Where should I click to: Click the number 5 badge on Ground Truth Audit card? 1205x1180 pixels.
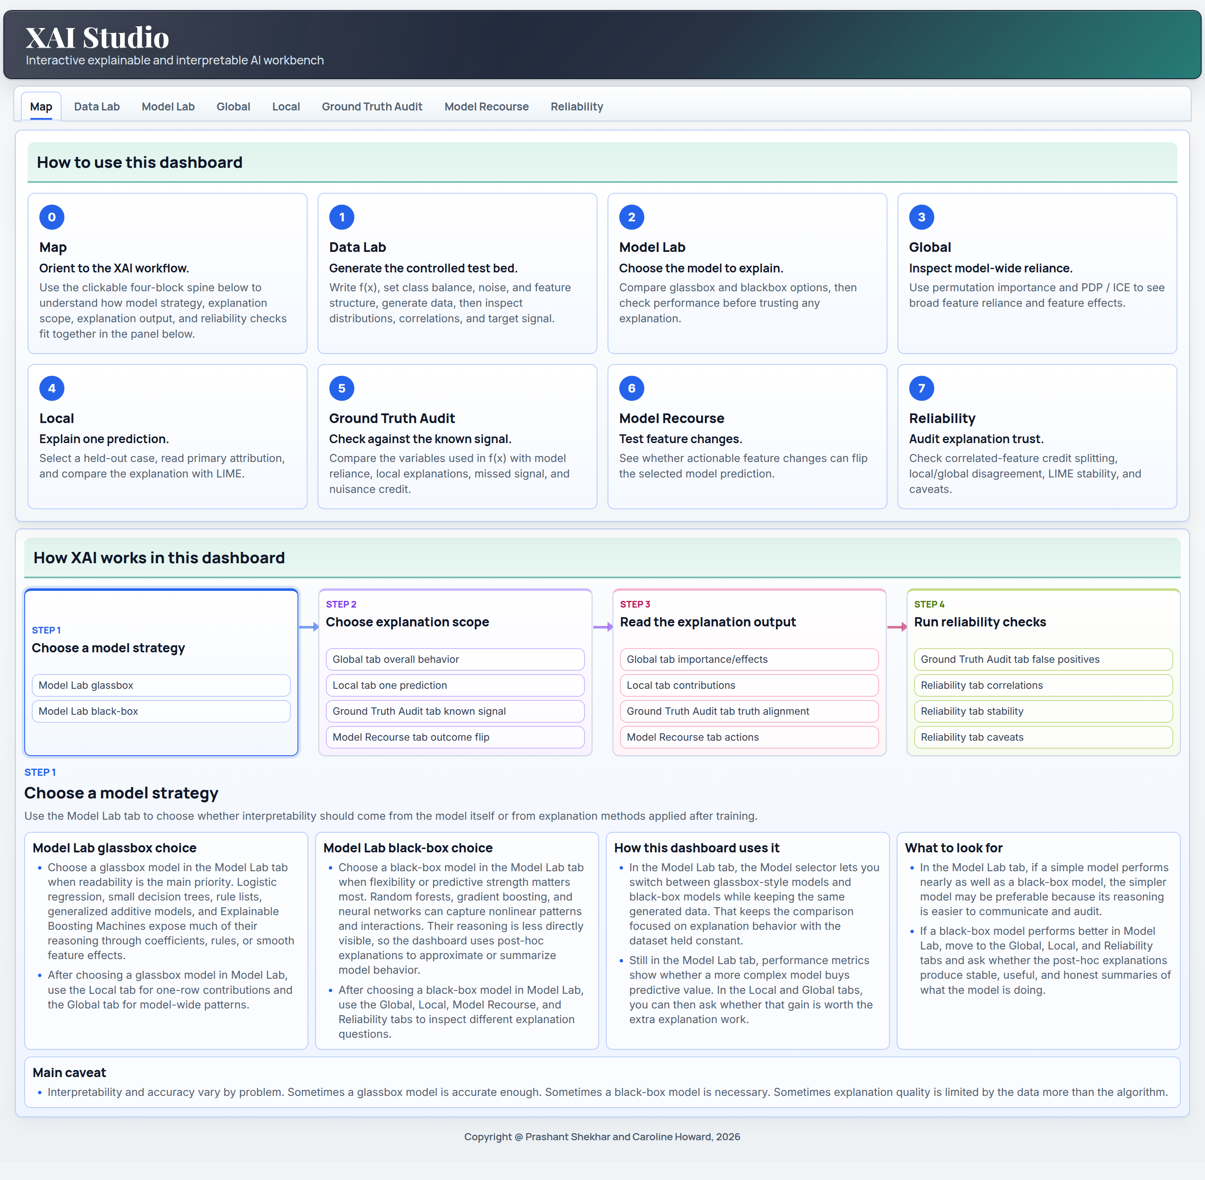342,389
